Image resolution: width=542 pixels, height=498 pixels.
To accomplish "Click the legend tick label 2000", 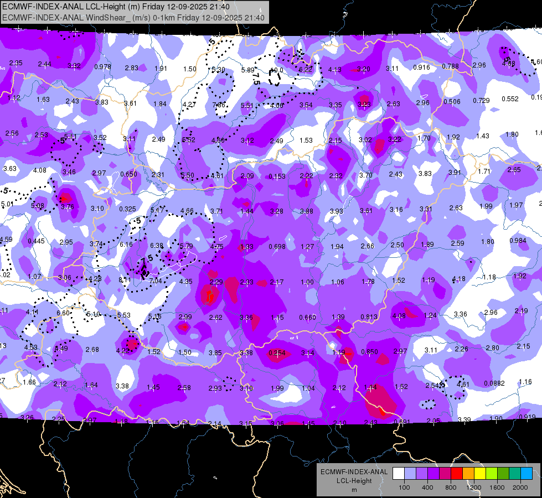I will [520, 487].
